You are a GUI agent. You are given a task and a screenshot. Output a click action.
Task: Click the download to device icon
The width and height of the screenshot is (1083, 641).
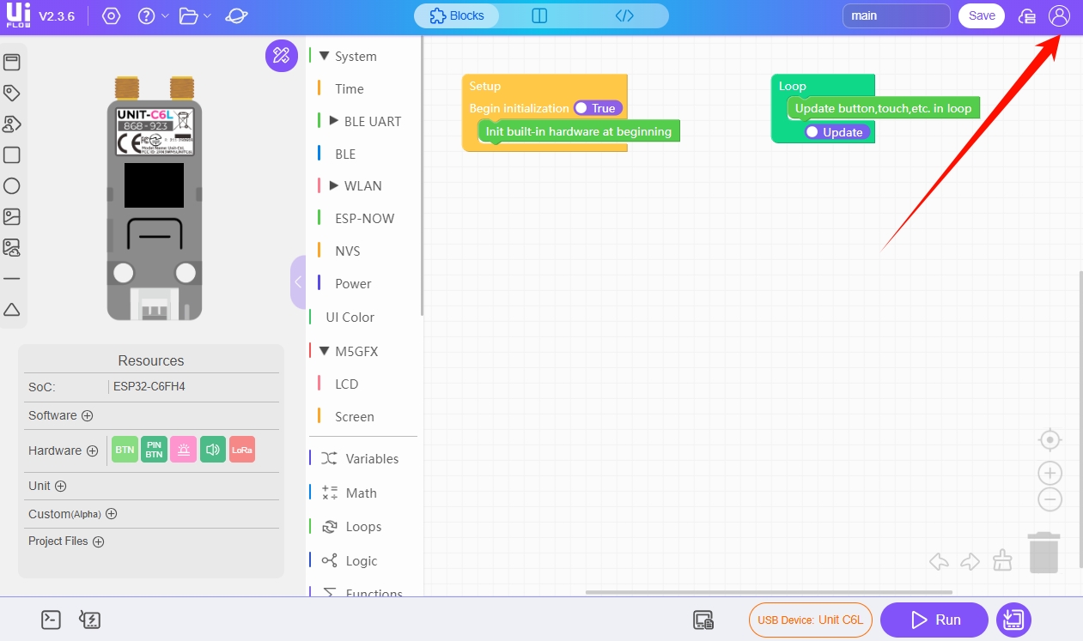click(x=1013, y=620)
